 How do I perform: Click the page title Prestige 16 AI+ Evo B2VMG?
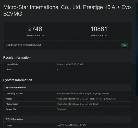pos(67,10)
